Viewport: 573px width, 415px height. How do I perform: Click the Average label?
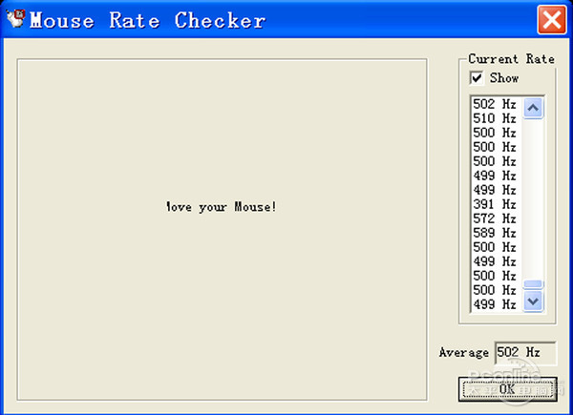463,353
